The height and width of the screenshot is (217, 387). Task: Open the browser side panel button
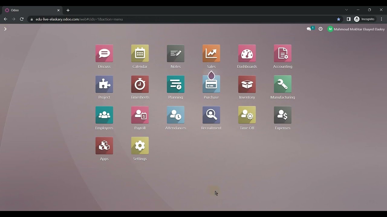point(349,19)
